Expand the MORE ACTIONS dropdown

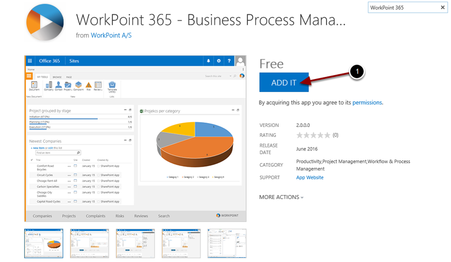tap(281, 197)
